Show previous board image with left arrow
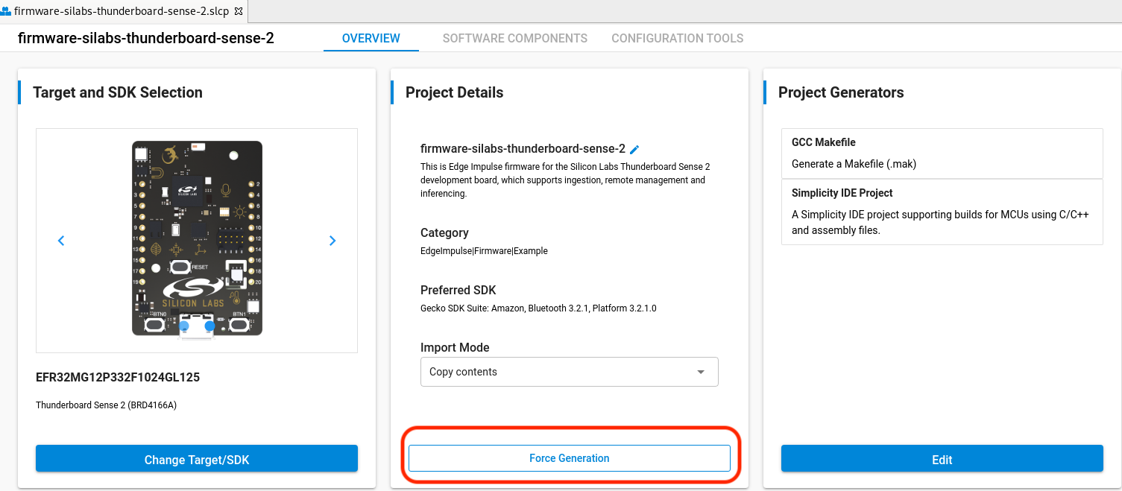Viewport: 1122px width, 491px height. tap(61, 241)
